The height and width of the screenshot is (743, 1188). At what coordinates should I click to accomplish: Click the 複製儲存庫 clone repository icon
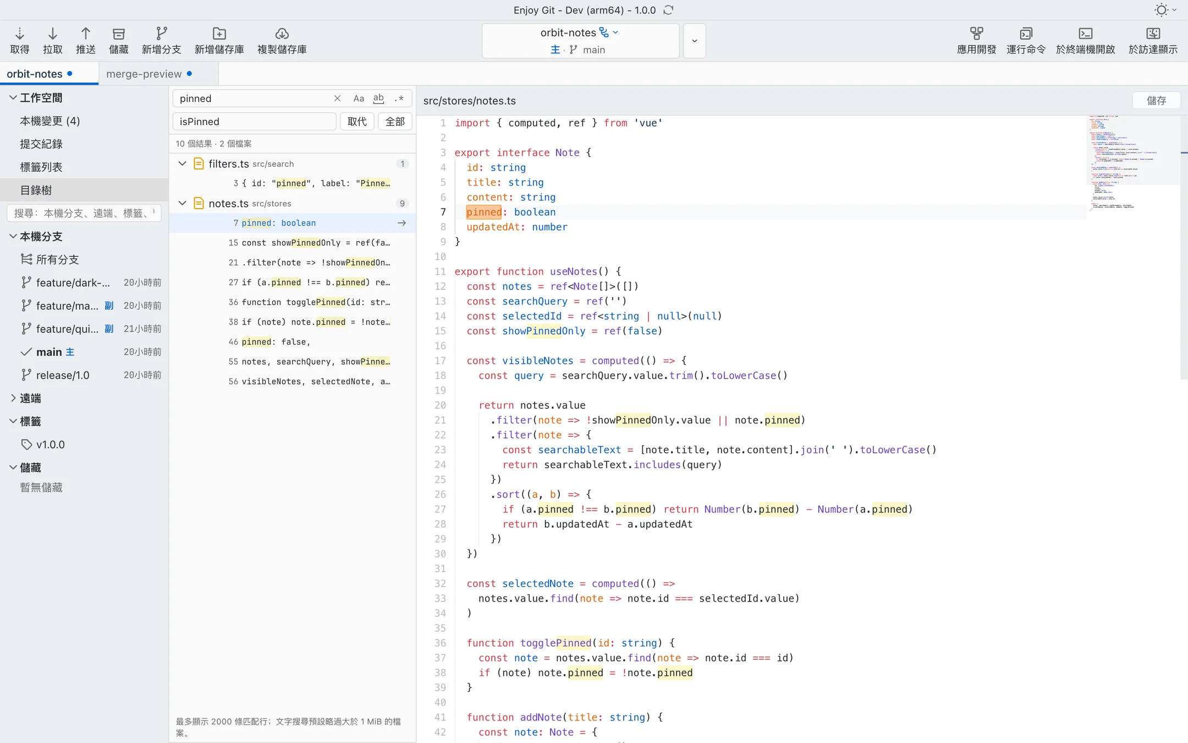click(282, 34)
